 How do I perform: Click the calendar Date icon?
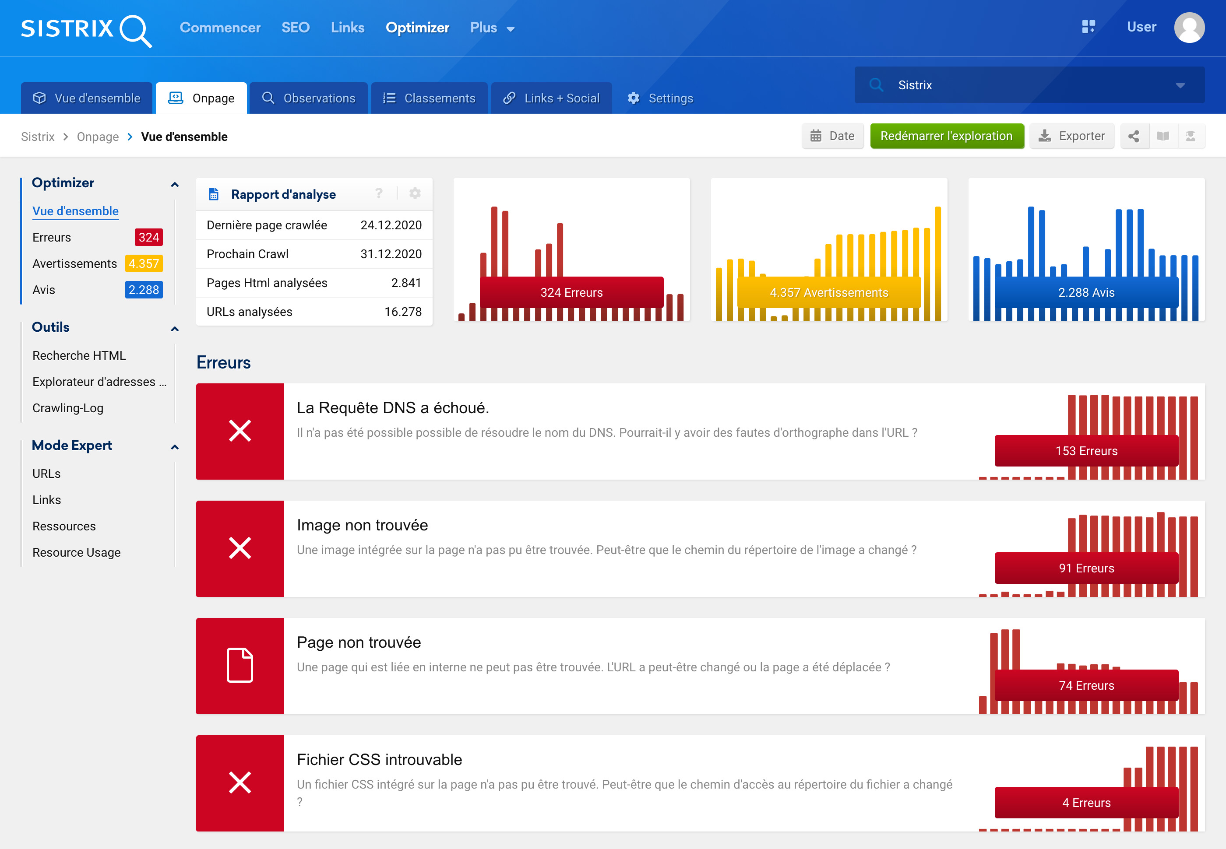817,136
